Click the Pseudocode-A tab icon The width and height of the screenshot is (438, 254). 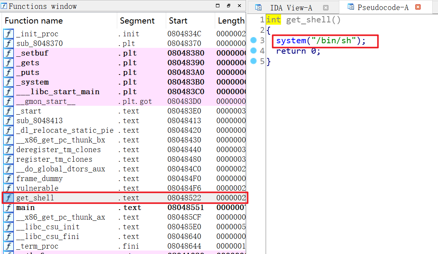coord(350,7)
